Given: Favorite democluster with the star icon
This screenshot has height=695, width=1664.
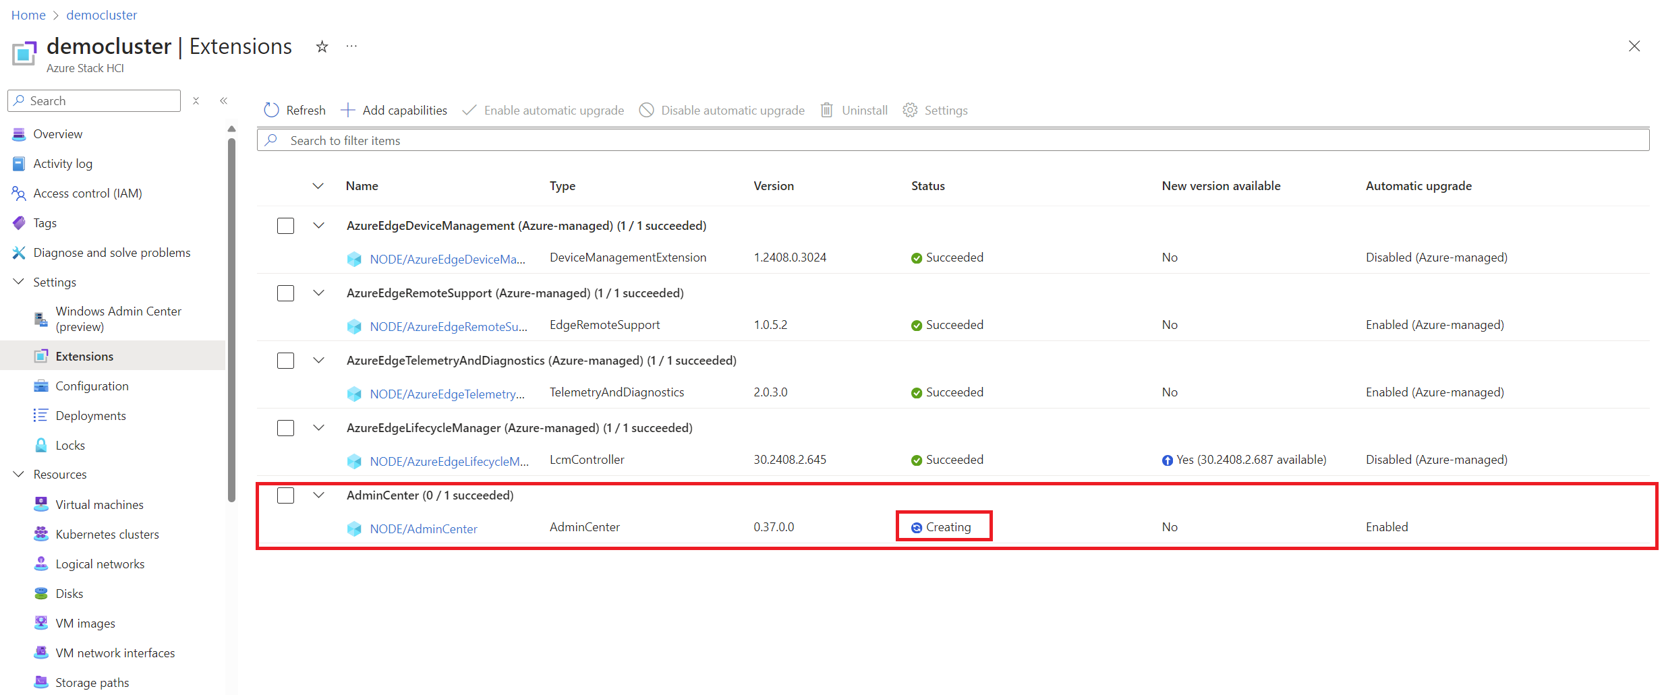Looking at the screenshot, I should click(322, 47).
